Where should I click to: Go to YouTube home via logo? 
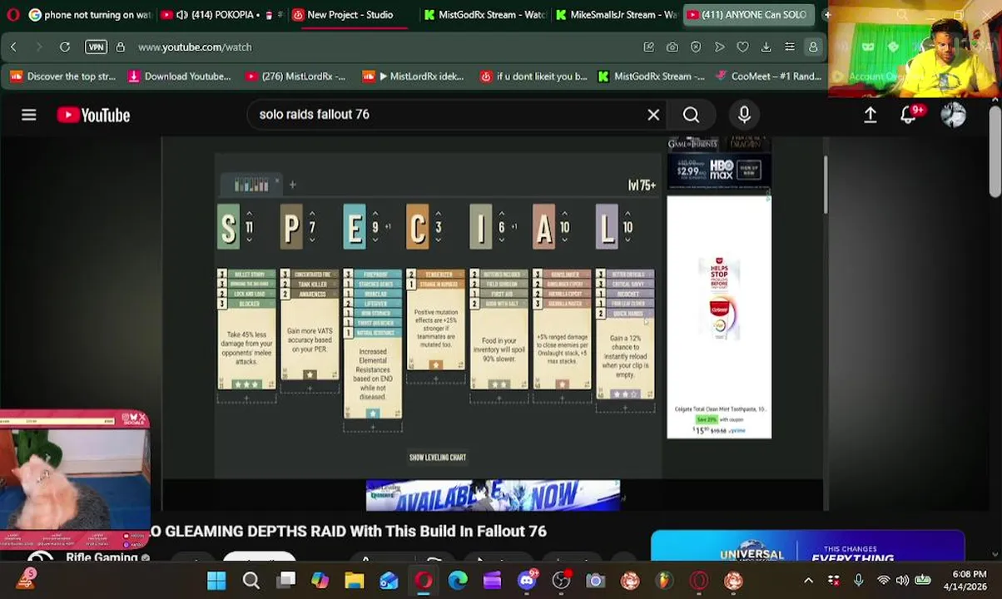pos(93,115)
